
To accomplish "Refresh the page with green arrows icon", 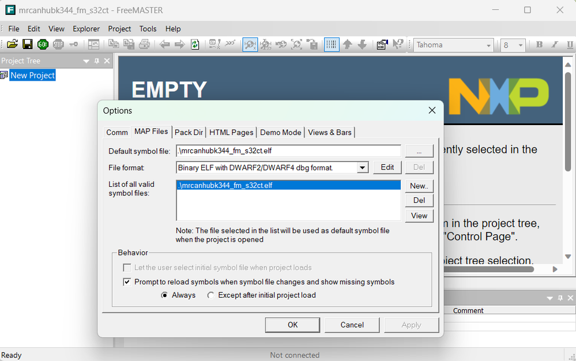I will [195, 44].
